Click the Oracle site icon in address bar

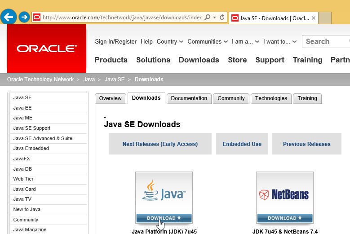37,17
